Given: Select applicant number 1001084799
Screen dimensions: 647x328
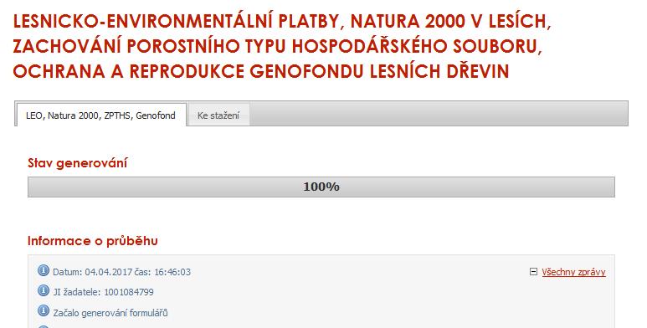Looking at the screenshot, I should pos(129,292).
